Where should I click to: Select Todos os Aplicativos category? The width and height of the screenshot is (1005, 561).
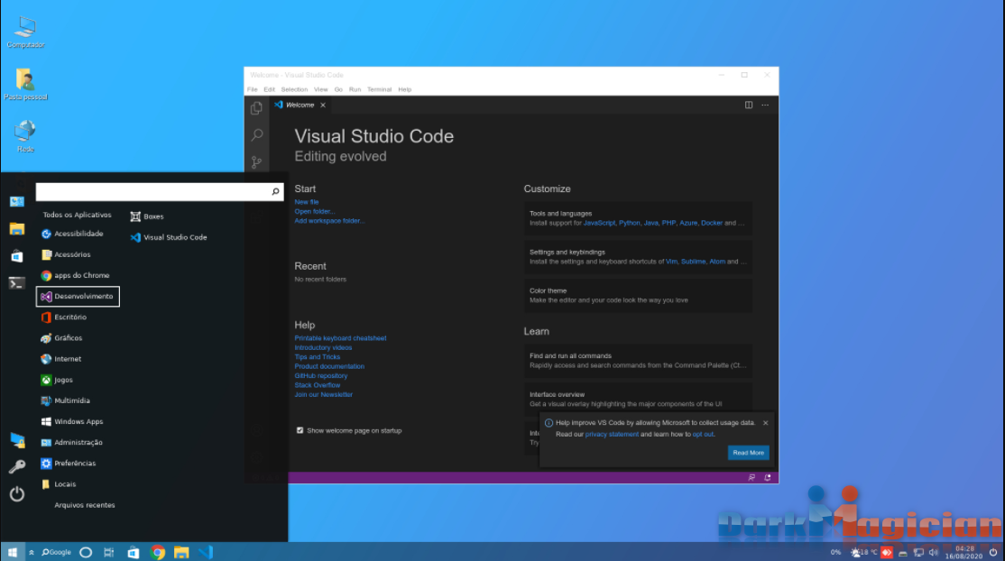[77, 216]
